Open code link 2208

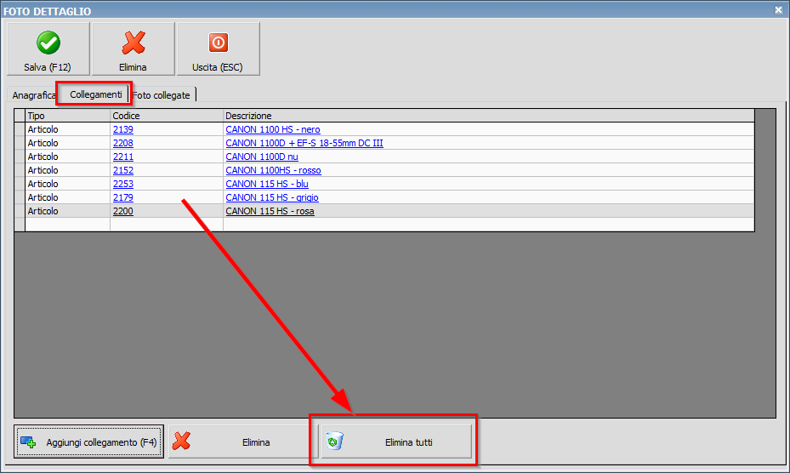pos(123,143)
